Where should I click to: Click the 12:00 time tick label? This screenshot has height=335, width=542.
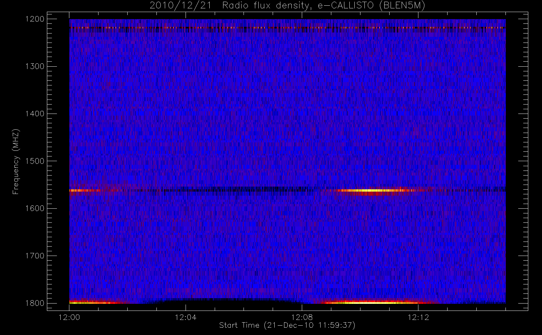pyautogui.click(x=69, y=317)
